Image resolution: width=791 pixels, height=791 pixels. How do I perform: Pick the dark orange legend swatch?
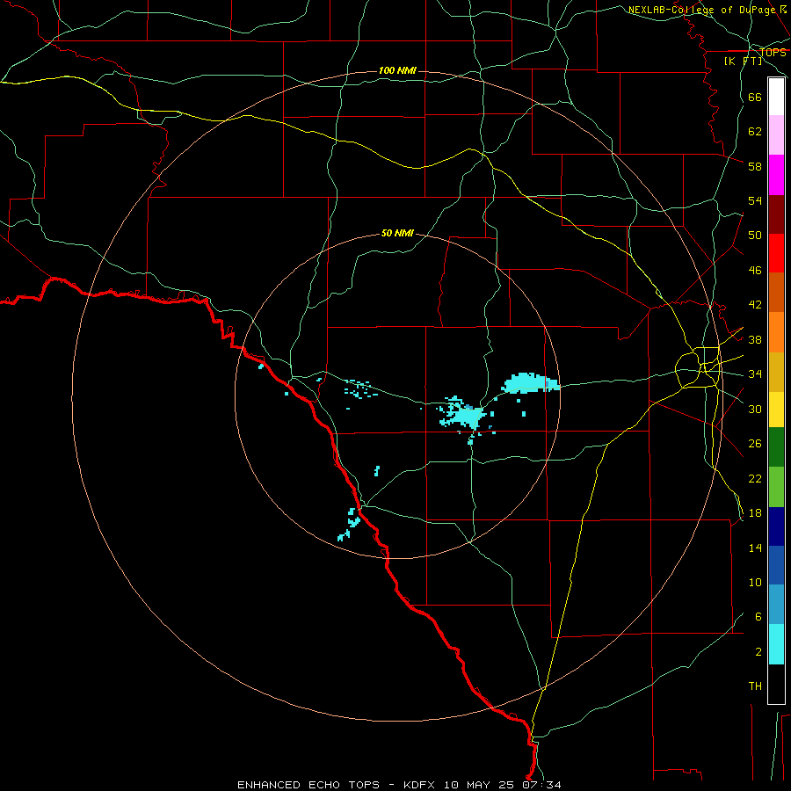point(776,293)
